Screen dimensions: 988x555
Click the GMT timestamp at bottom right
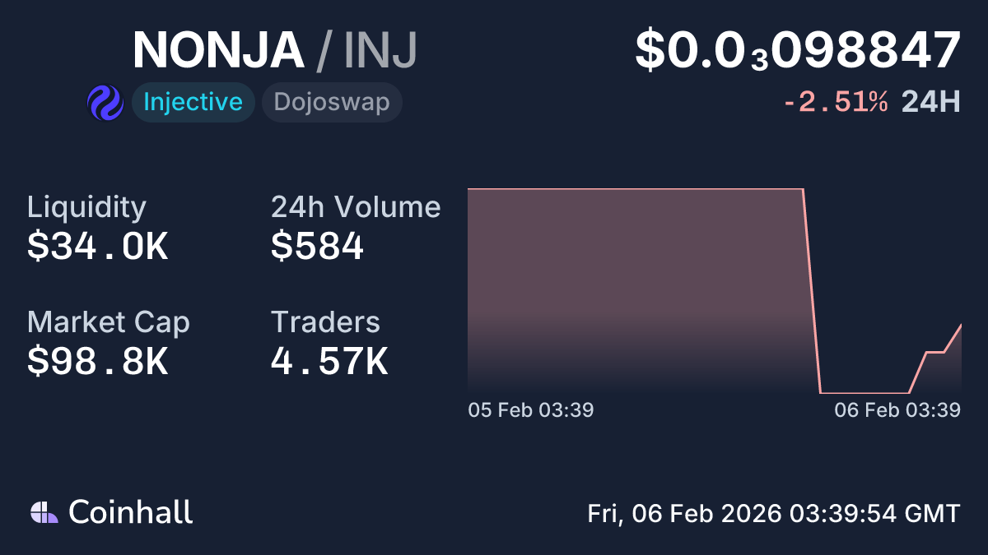tap(773, 514)
